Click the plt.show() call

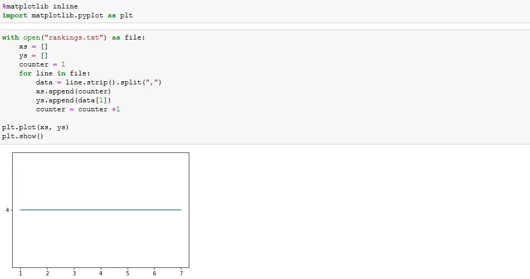[x=23, y=136]
